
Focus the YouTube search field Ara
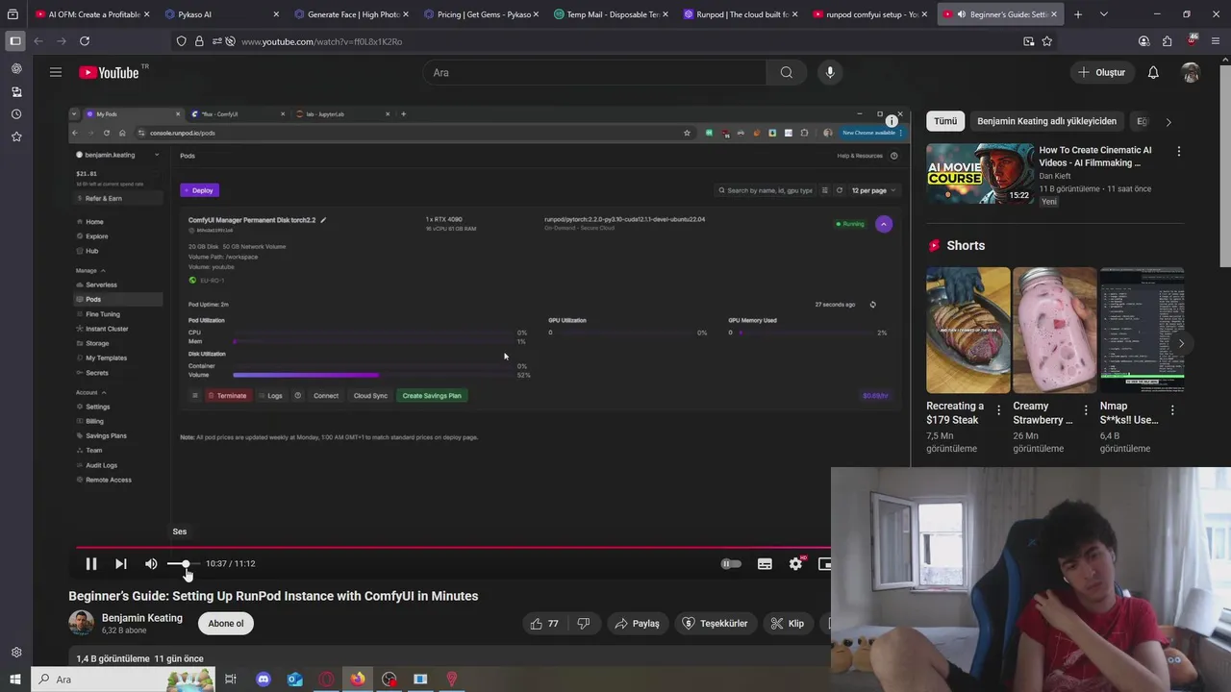tap(594, 72)
